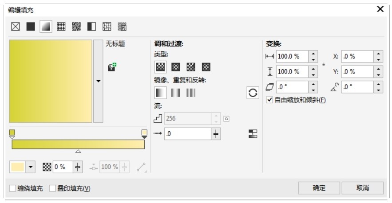
Task: Choose conical fountain fill type
Action: [x=191, y=66]
